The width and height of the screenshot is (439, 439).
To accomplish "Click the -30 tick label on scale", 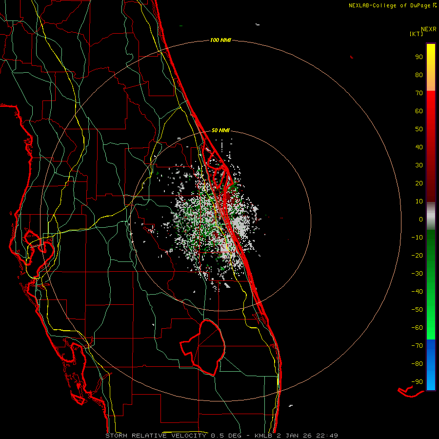I will (417, 274).
